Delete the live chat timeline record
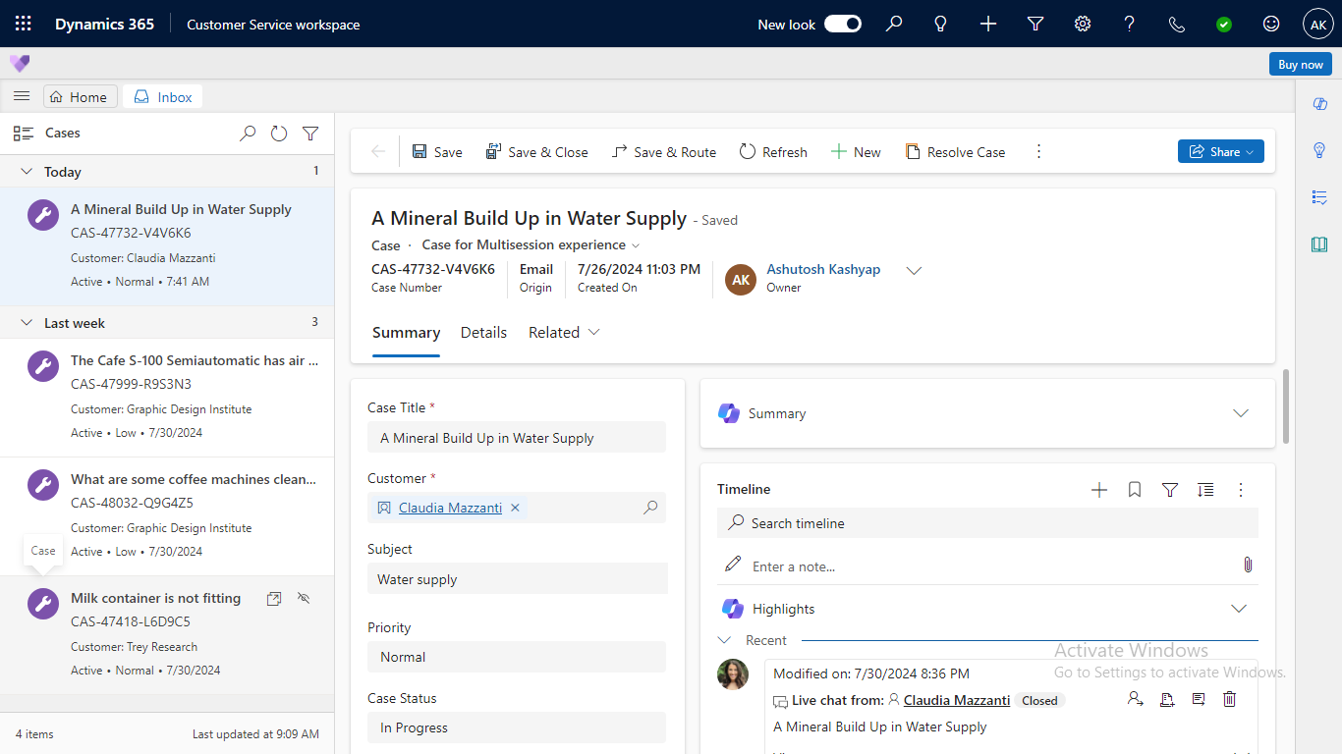 [1229, 700]
